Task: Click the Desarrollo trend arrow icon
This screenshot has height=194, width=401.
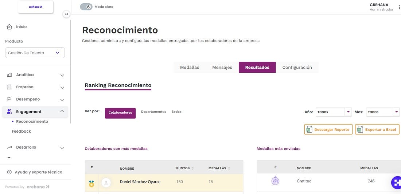Action: coord(9,147)
